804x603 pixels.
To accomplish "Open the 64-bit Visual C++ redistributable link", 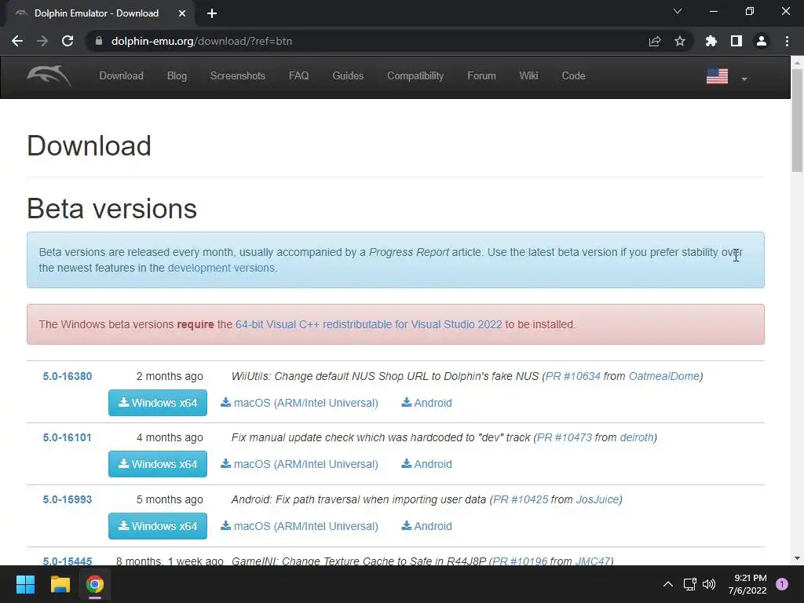I will 369,324.
